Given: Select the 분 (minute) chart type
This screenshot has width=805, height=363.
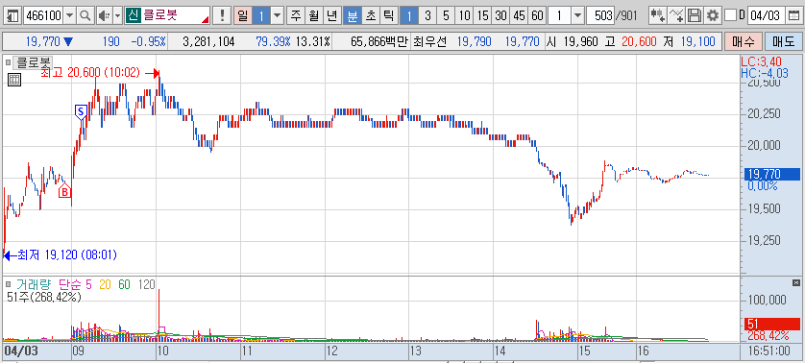Looking at the screenshot, I should [x=353, y=16].
